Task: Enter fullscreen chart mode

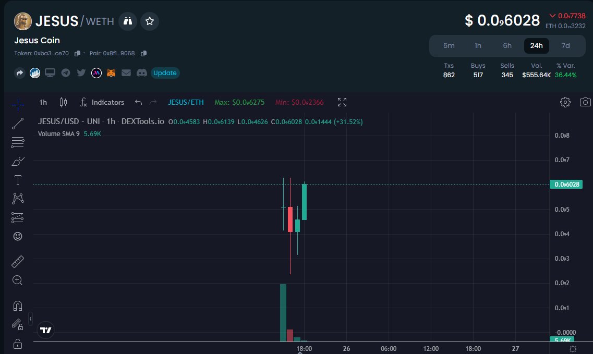Action: point(342,102)
